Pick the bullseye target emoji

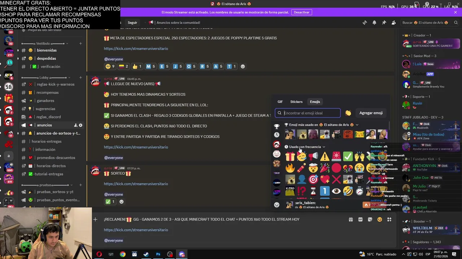[x=313, y=179]
